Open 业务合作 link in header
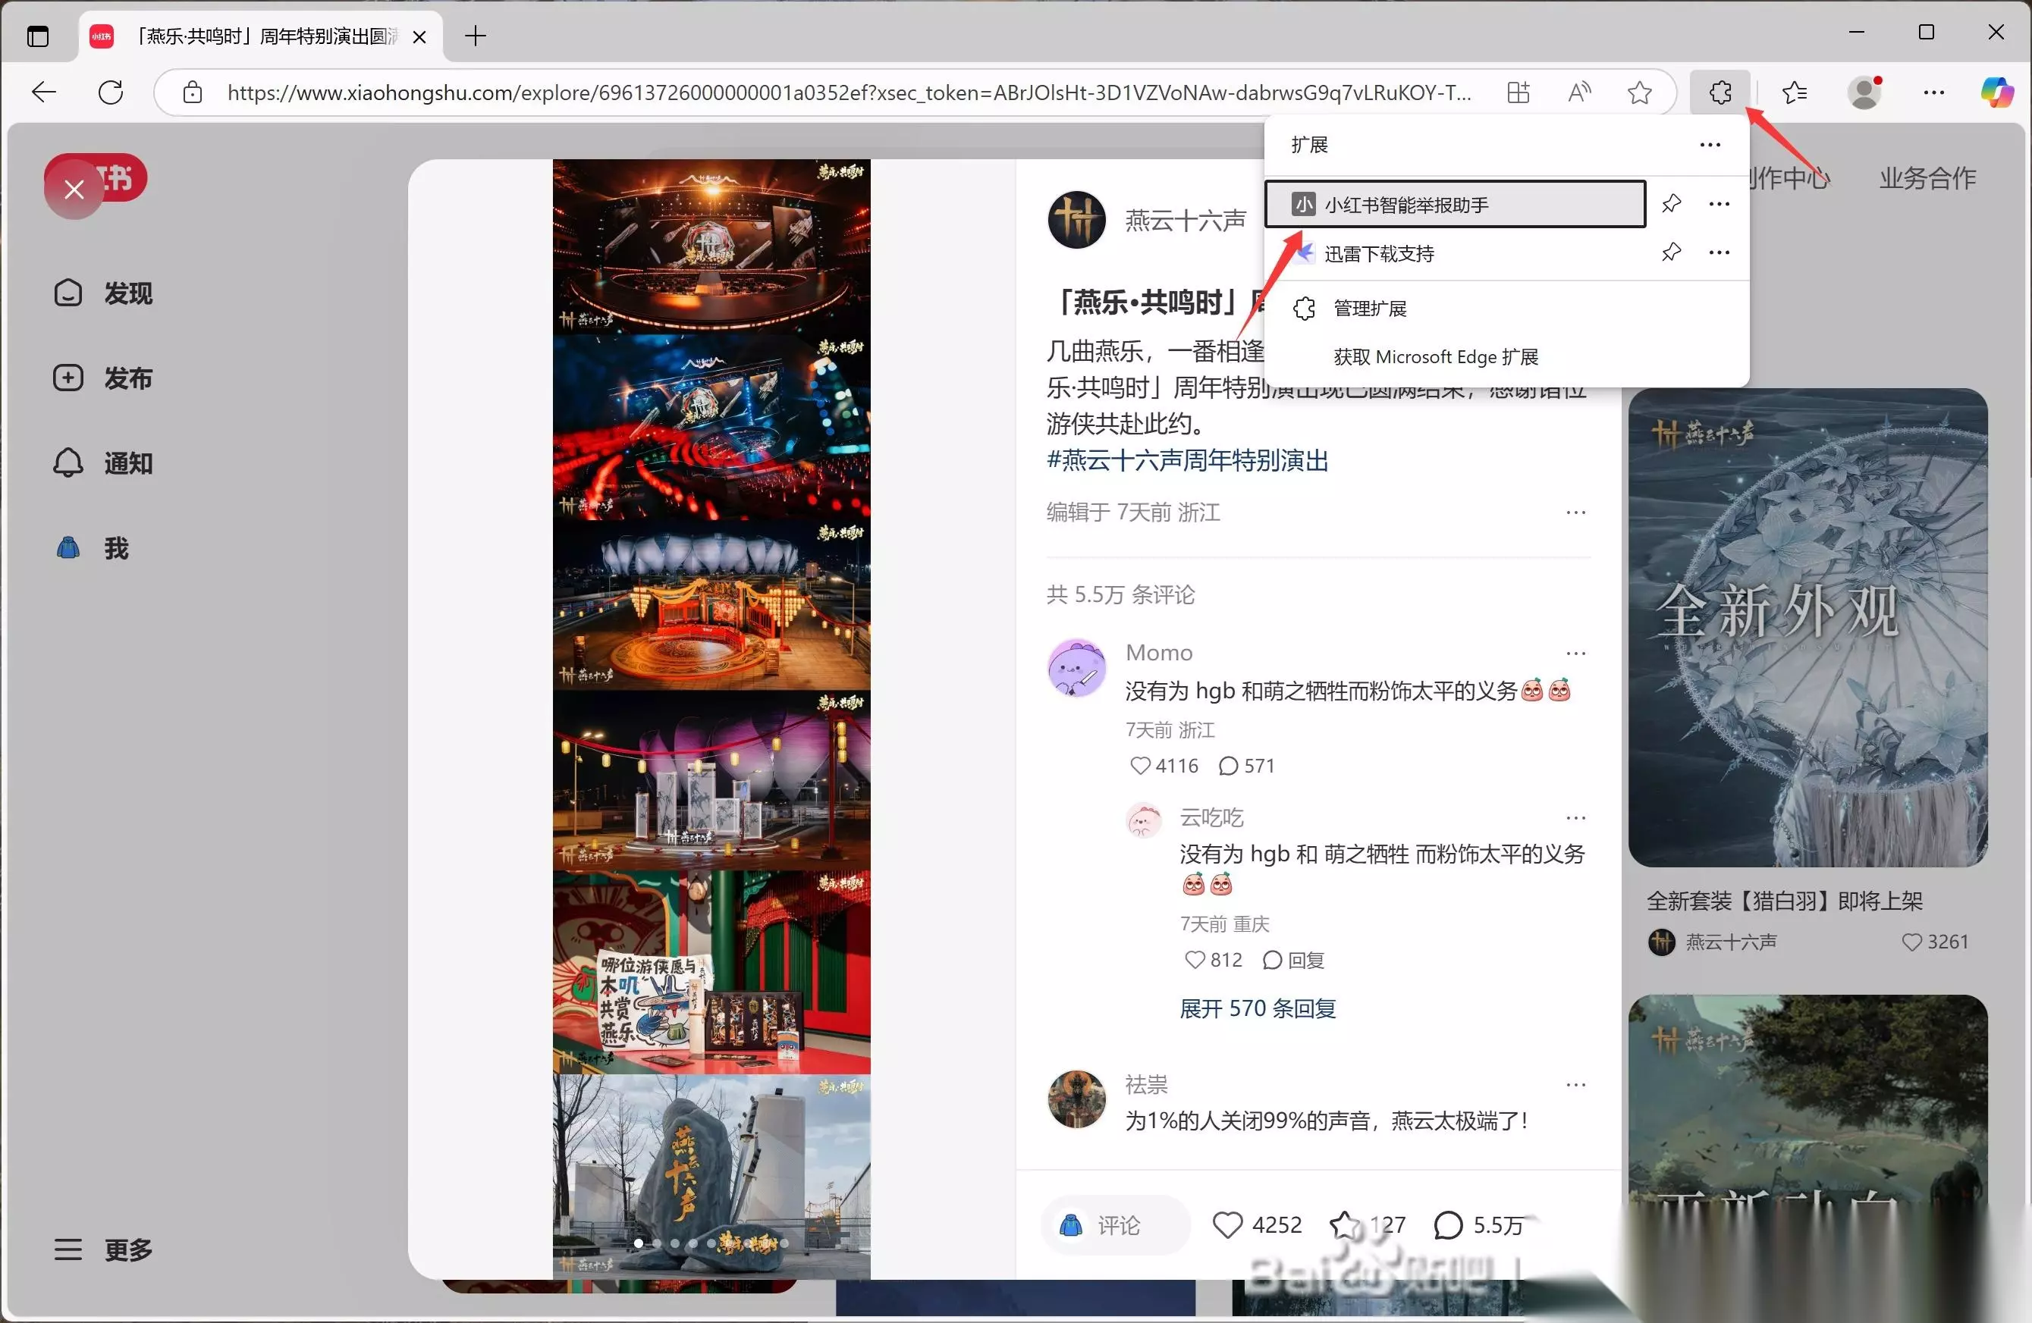 click(1928, 177)
